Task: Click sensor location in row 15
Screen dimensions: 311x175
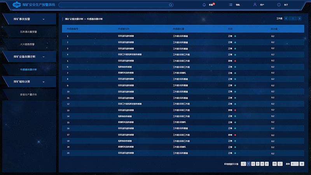Action: coord(180,122)
